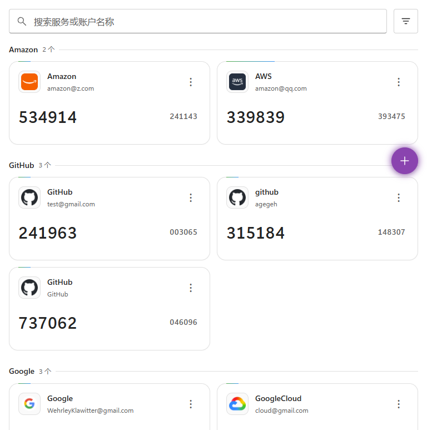Image resolution: width=427 pixels, height=430 pixels.
Task: Click the Google group count 3个
Action: (x=45, y=372)
